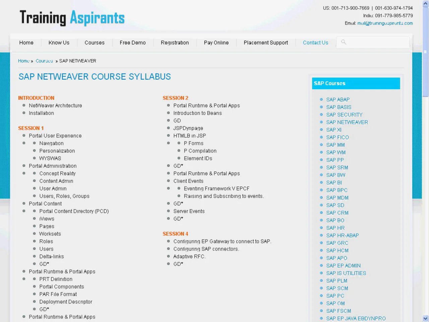This screenshot has width=429, height=322.
Task: Open SAP EP JAVA EBDYNPRO link
Action: click(356, 318)
